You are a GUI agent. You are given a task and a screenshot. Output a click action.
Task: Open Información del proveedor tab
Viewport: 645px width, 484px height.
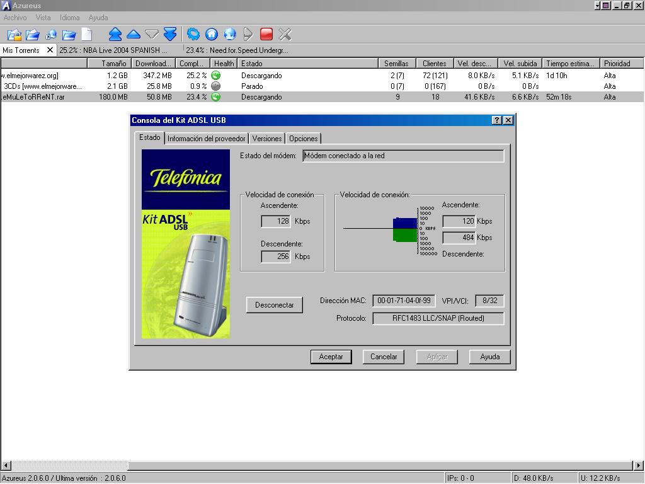click(207, 139)
